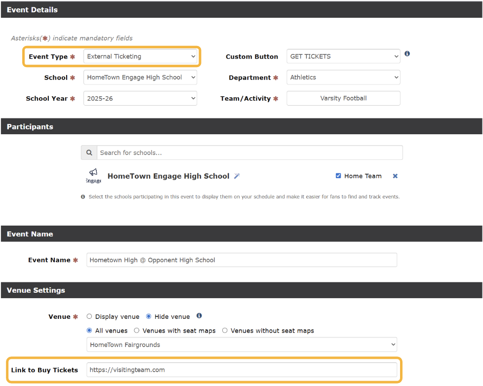The width and height of the screenshot is (483, 386).
Task: Click the info icon beside Custom Button
Action: (407, 54)
